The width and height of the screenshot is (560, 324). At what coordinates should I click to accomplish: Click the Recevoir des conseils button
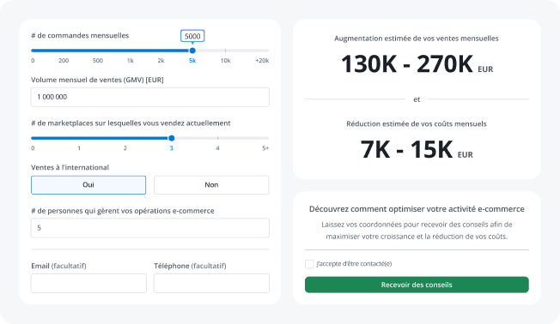click(x=417, y=285)
